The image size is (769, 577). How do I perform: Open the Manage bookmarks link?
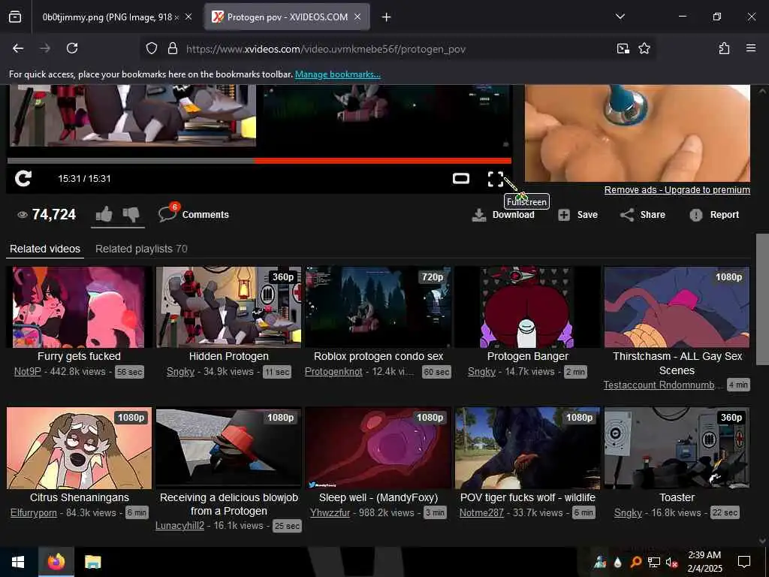337,74
